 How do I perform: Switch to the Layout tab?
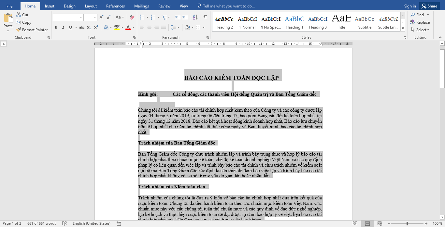91,6
